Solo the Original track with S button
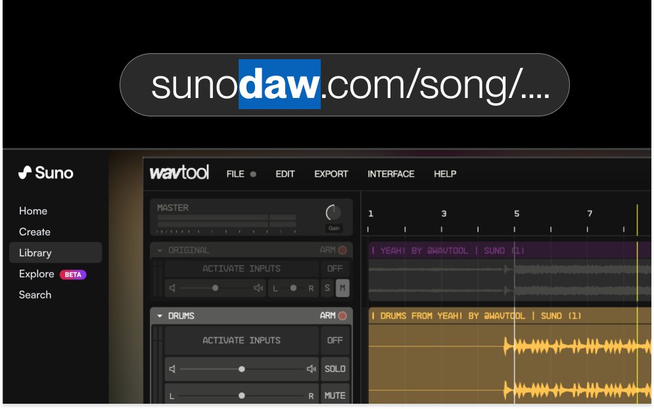Viewport: 654px width, 409px height. tap(327, 288)
